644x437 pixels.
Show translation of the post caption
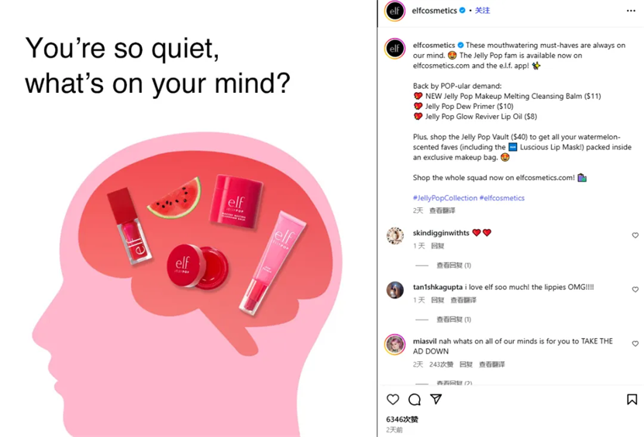[442, 210]
